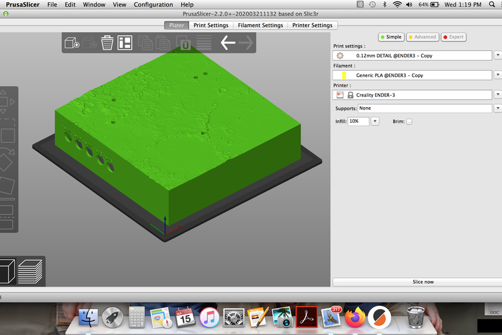The width and height of the screenshot is (502, 335).
Task: Select Simple mode
Action: click(391, 37)
